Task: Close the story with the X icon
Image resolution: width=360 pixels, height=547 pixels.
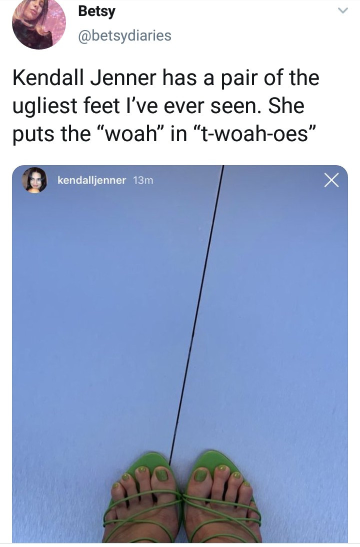Action: tap(331, 180)
